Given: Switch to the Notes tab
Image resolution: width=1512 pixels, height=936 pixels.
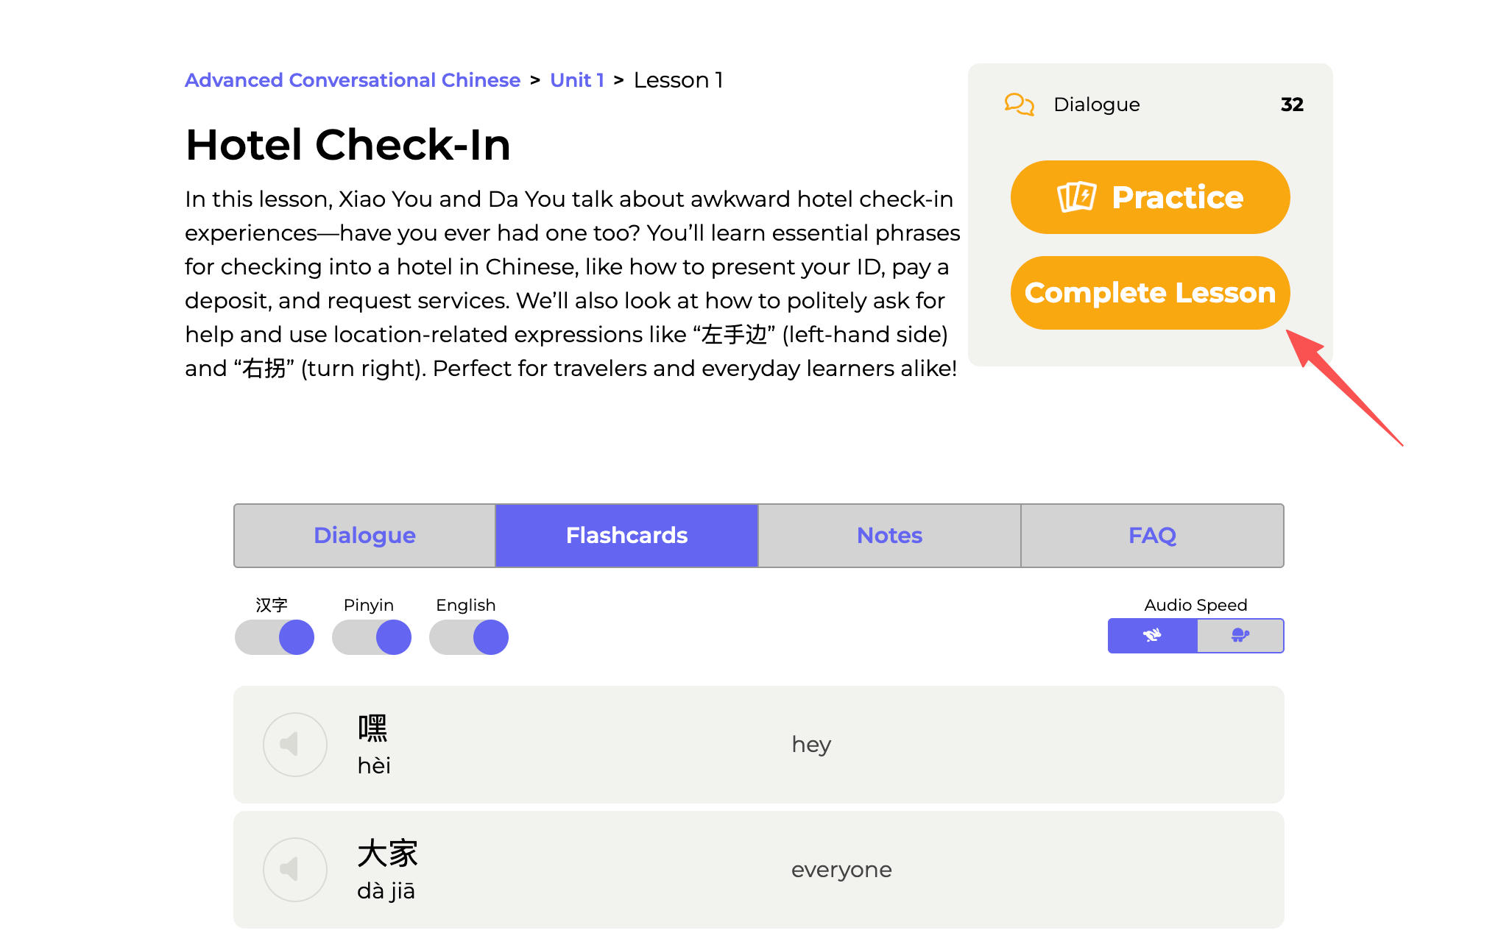Looking at the screenshot, I should 889,536.
